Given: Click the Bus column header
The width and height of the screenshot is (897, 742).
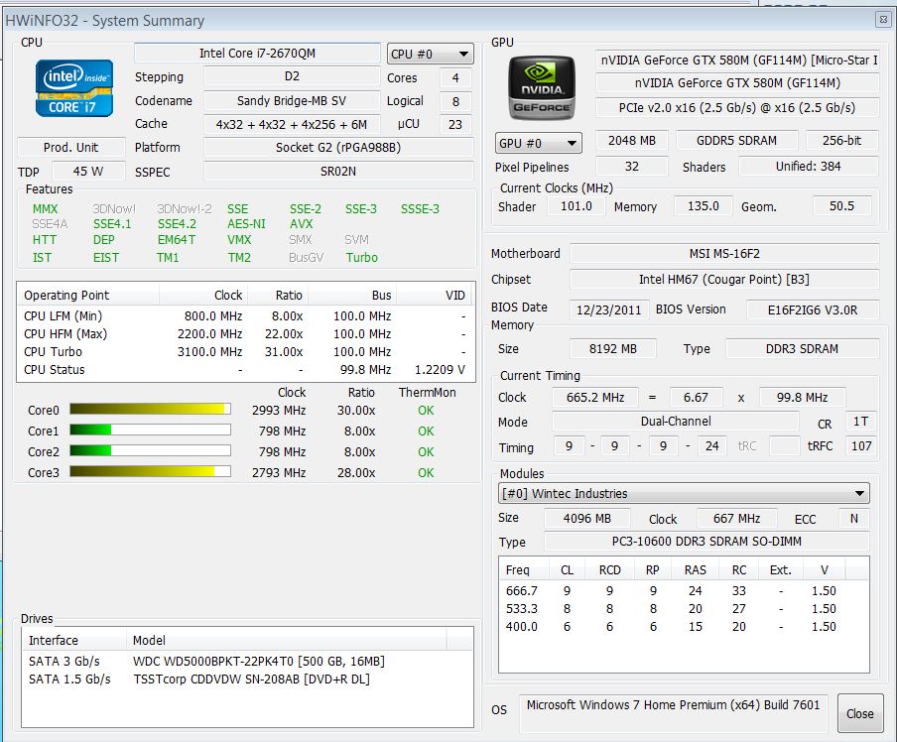Looking at the screenshot, I should click(x=352, y=296).
